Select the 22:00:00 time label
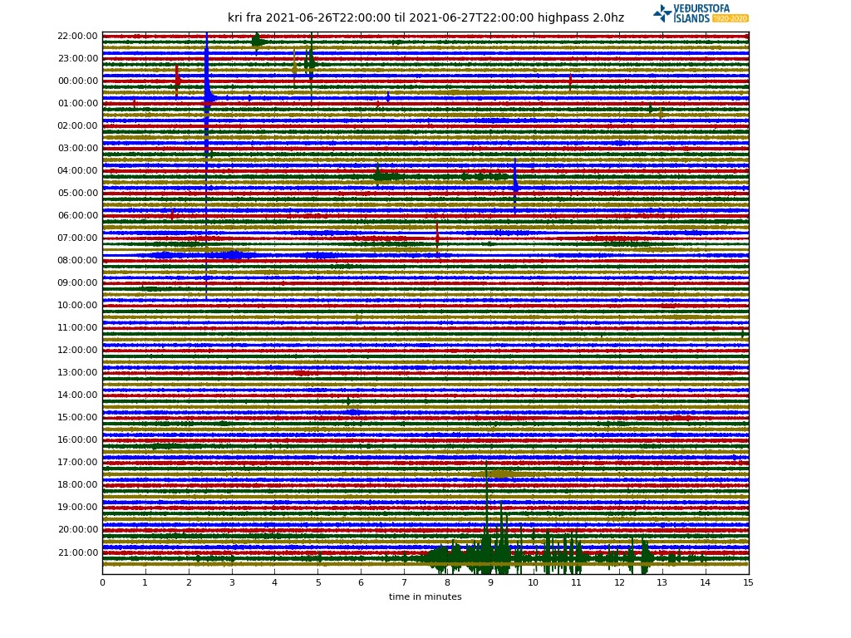 77,36
